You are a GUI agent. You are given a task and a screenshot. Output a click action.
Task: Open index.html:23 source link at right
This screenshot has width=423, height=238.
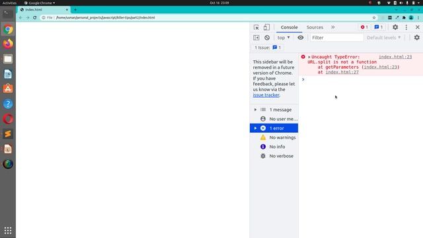point(395,57)
